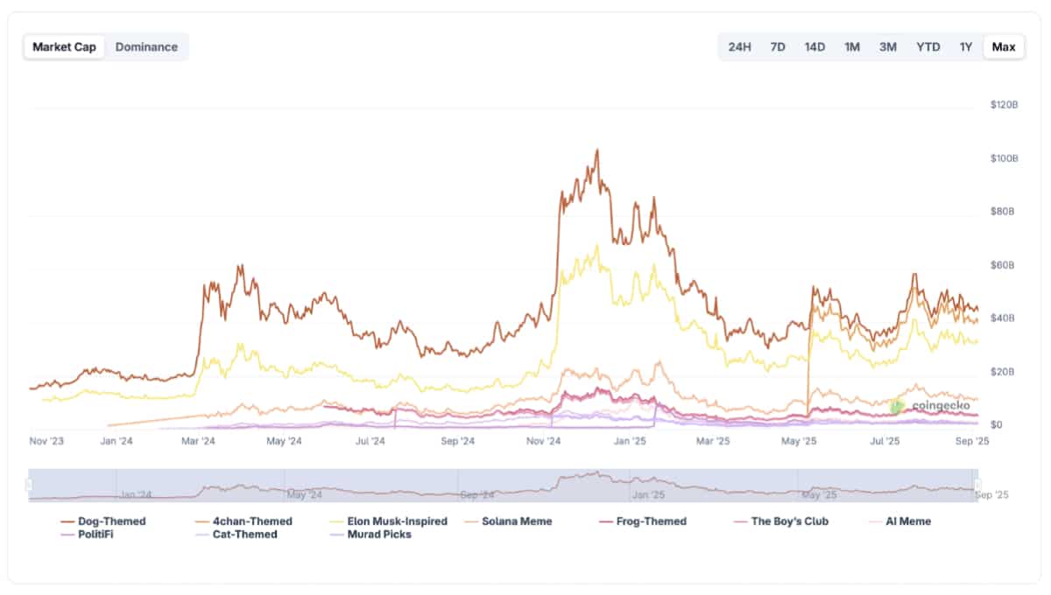Switch chart to 1M view
The width and height of the screenshot is (1051, 595).
pyautogui.click(x=851, y=47)
